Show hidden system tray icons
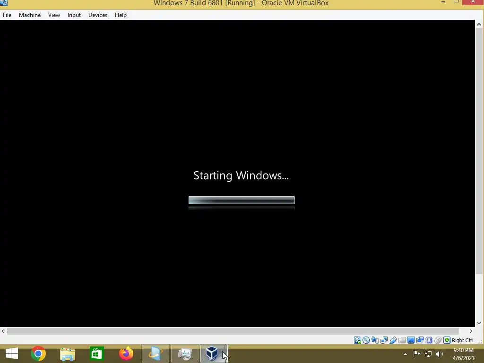 coord(405,354)
